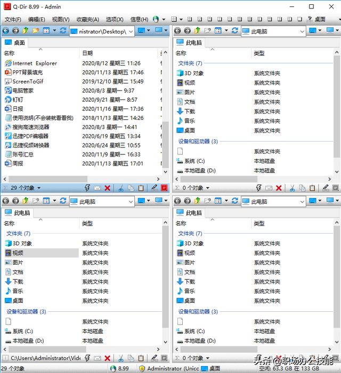Collapse the 文件夹 (7) group in top-right pane

190,63
